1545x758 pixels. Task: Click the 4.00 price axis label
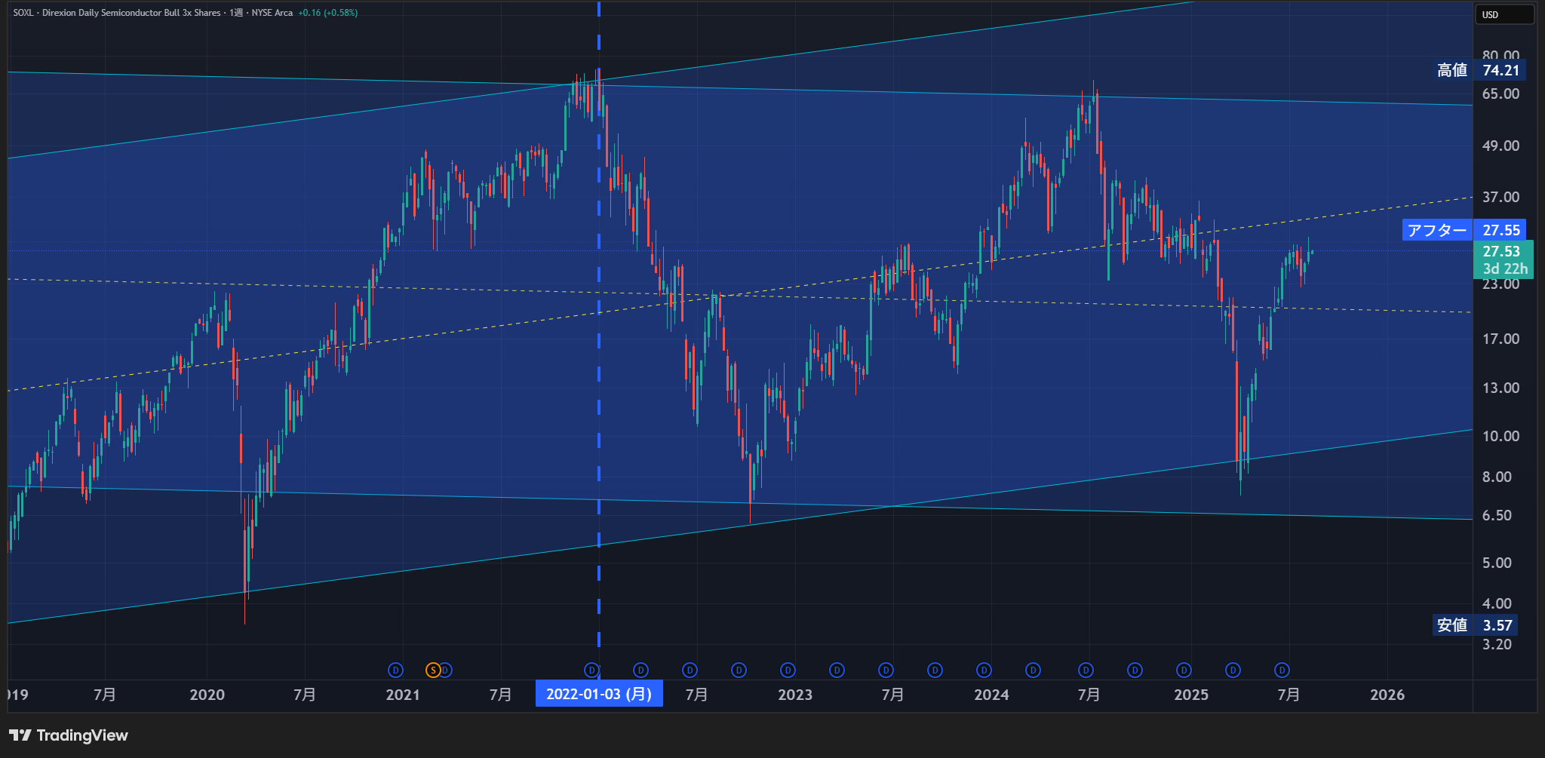click(x=1497, y=603)
